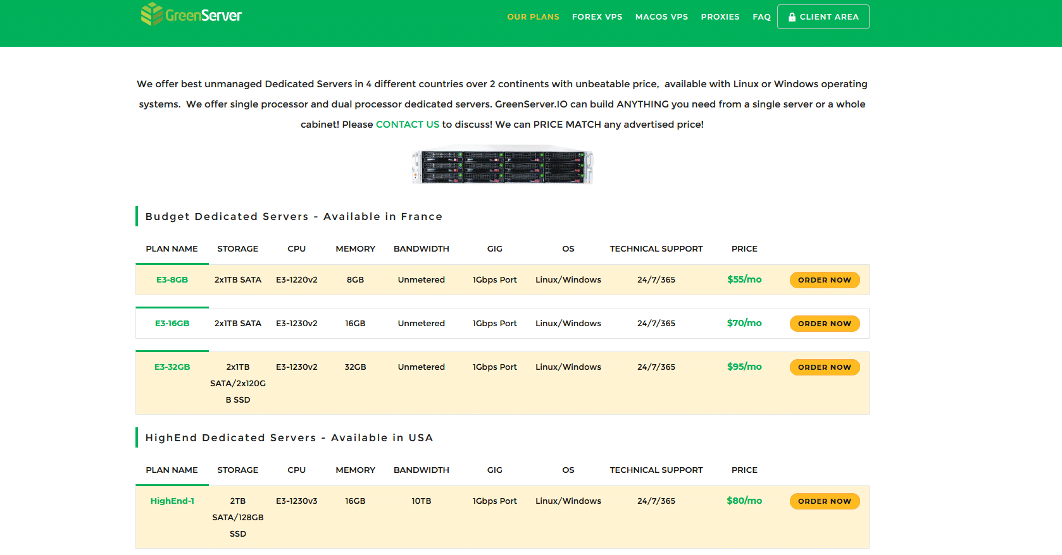This screenshot has width=1062, height=555.
Task: Click the 32GB memory cell
Action: [355, 367]
